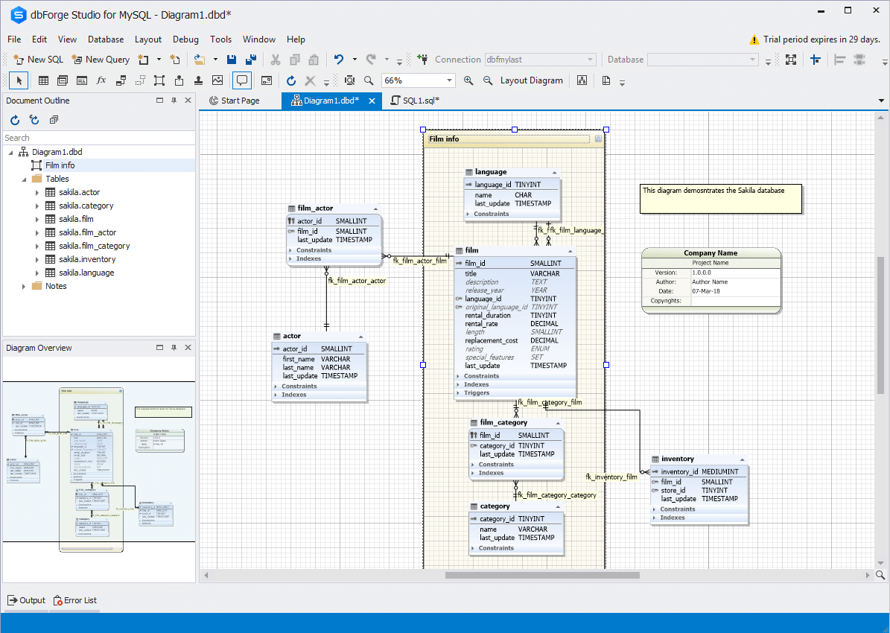
Task: Click the horizontal scrollbar thumb of diagram
Action: (x=542, y=575)
